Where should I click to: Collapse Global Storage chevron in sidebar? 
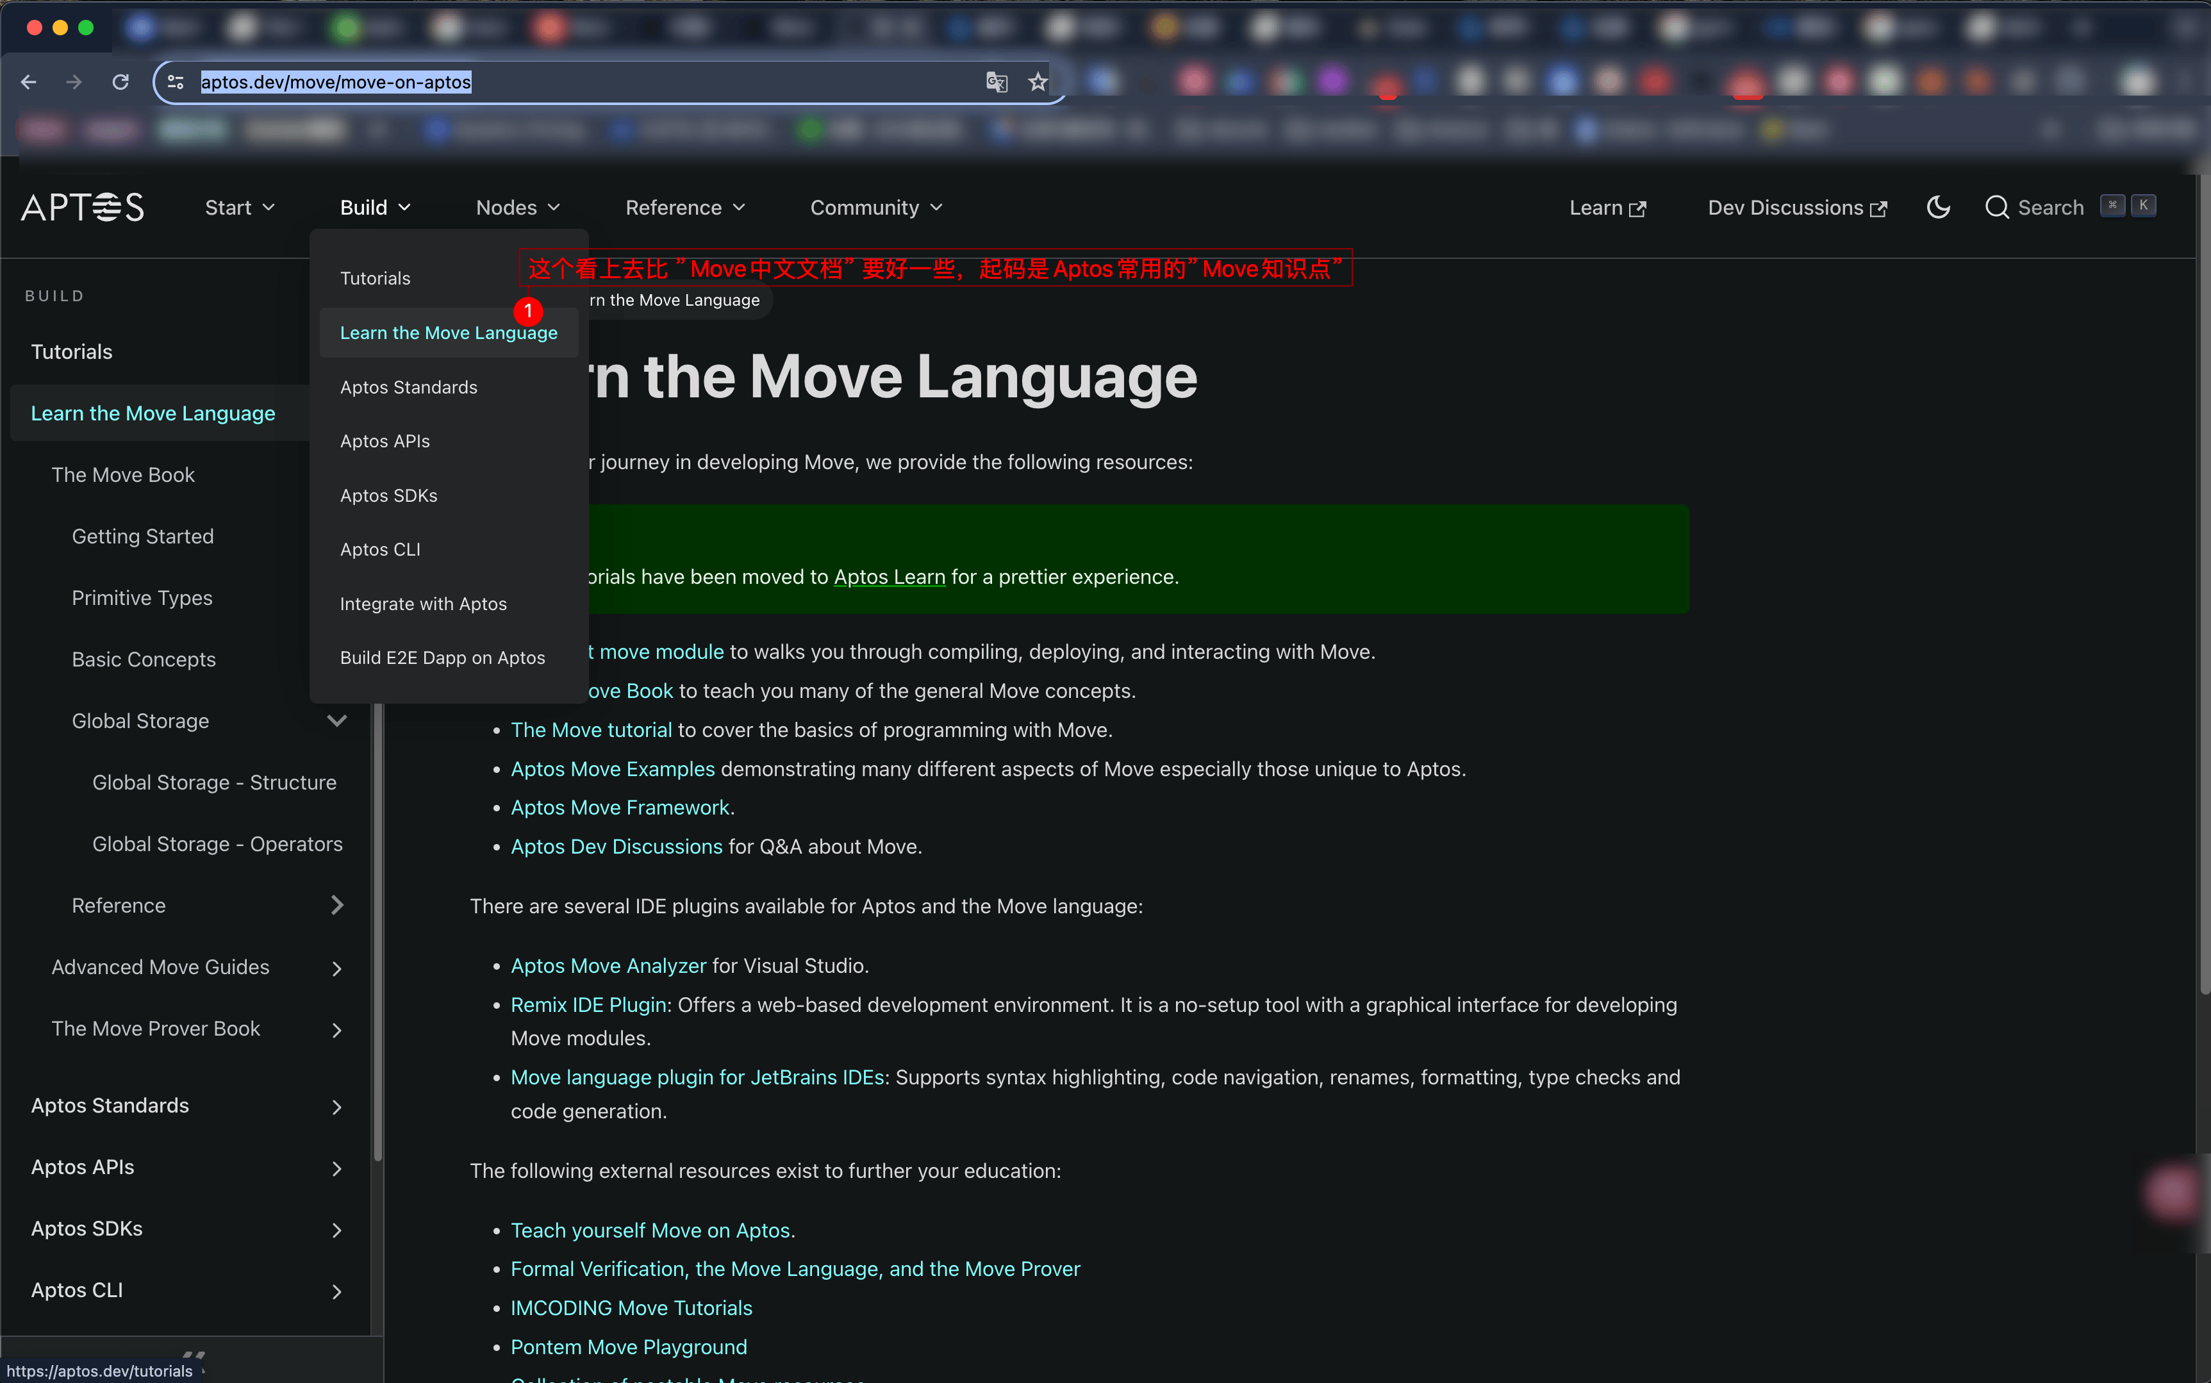coord(336,721)
